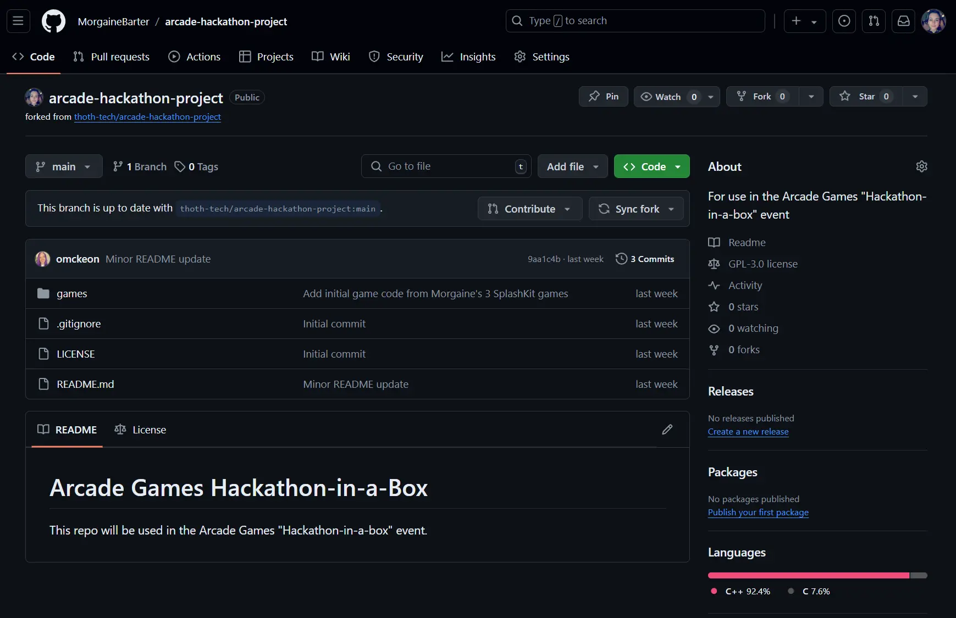Open pull requests icon in top header

pos(874,21)
